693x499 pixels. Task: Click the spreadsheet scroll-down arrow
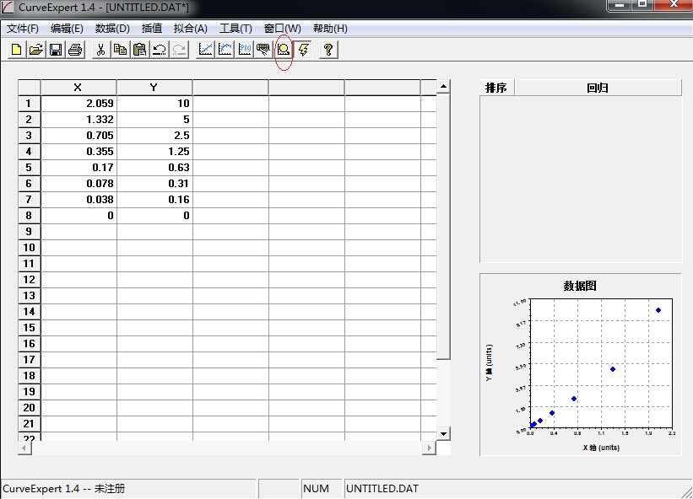[443, 434]
